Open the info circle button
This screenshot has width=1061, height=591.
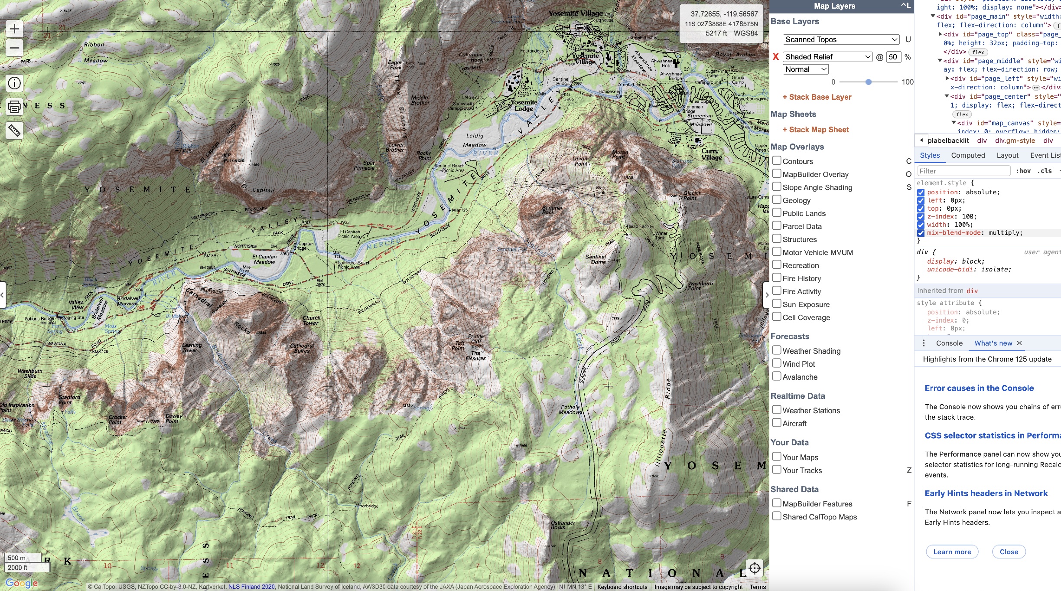[x=14, y=83]
